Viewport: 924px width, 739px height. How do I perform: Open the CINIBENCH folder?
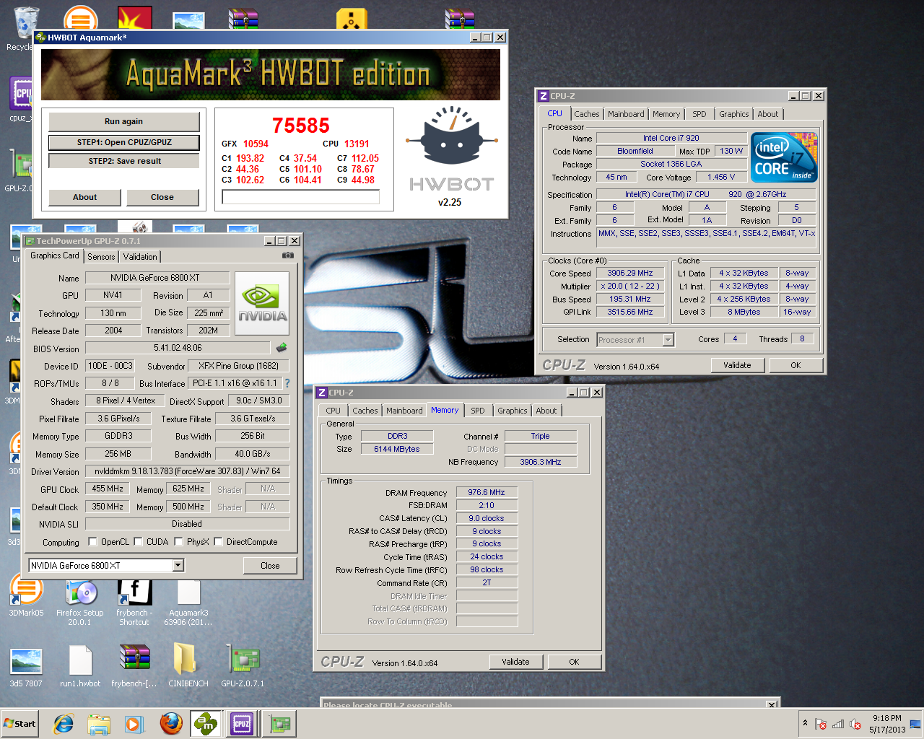(188, 665)
